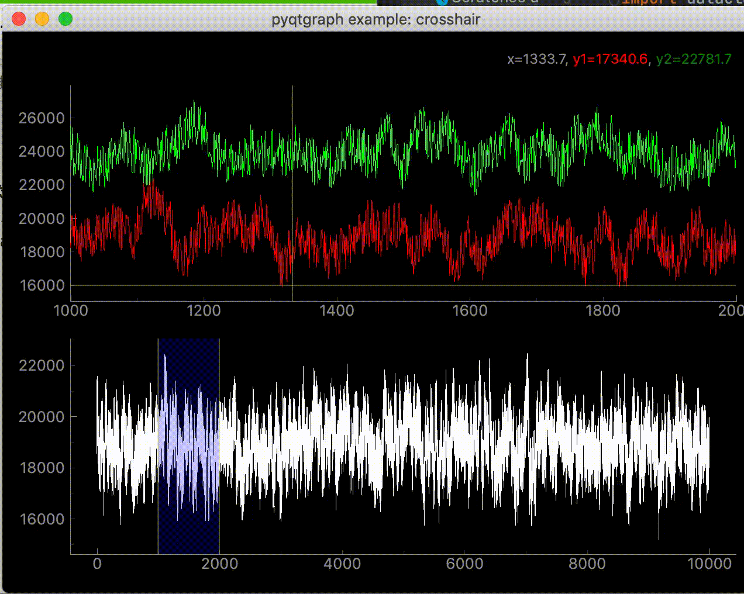Minimize window with the yellow button

42,19
